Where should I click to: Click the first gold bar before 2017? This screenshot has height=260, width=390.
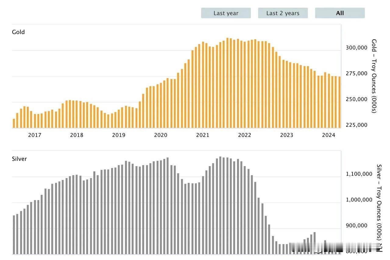[x=14, y=123]
